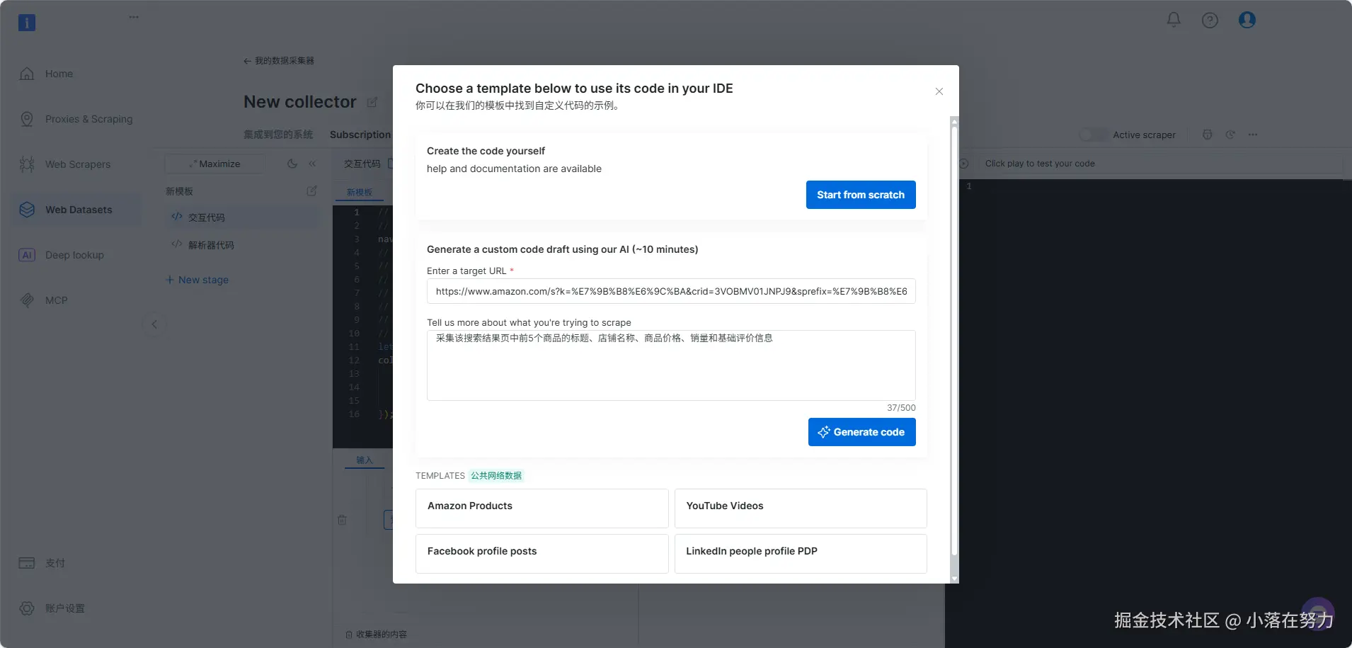Viewport: 1352px width, 648px height.
Task: Click the 新模板 template name label
Action: 180,191
